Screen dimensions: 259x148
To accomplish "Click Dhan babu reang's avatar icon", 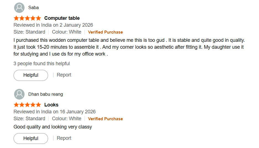I will pyautogui.click(x=19, y=94).
